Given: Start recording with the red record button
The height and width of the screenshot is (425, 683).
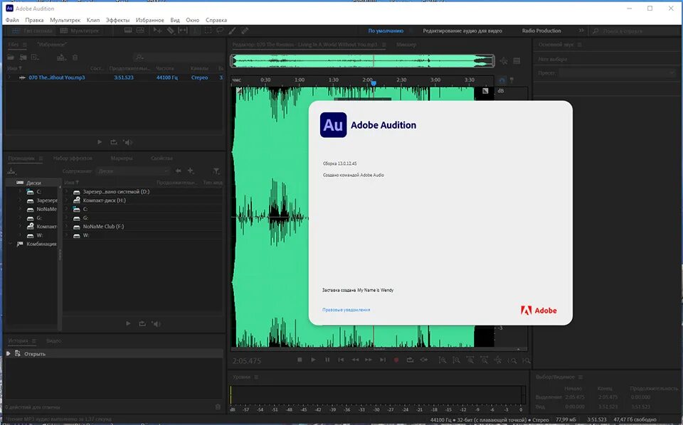Looking at the screenshot, I should [396, 360].
